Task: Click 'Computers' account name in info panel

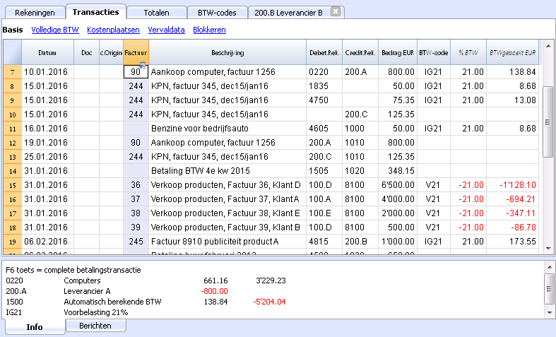Action: click(82, 280)
